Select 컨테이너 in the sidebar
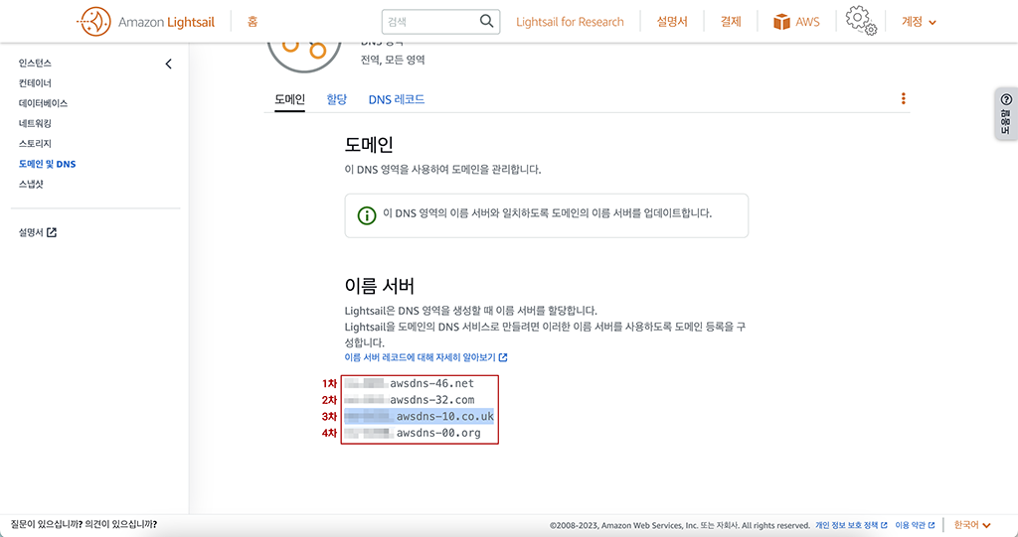The height and width of the screenshot is (537, 1018). pos(35,83)
